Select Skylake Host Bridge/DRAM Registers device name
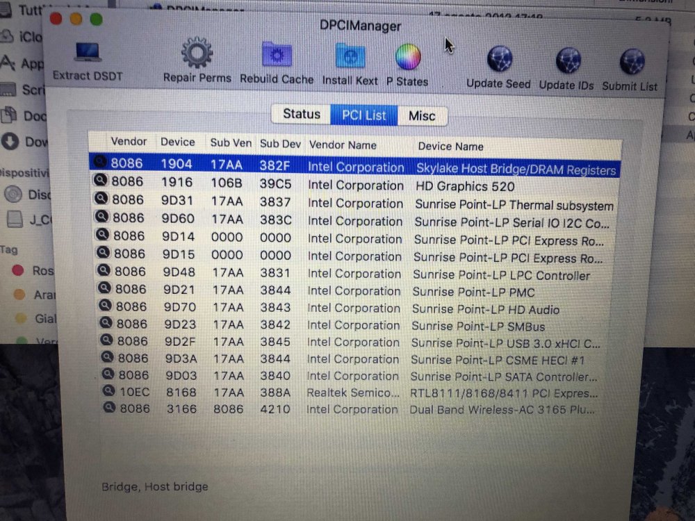Image resolution: width=695 pixels, height=521 pixels. (x=516, y=169)
